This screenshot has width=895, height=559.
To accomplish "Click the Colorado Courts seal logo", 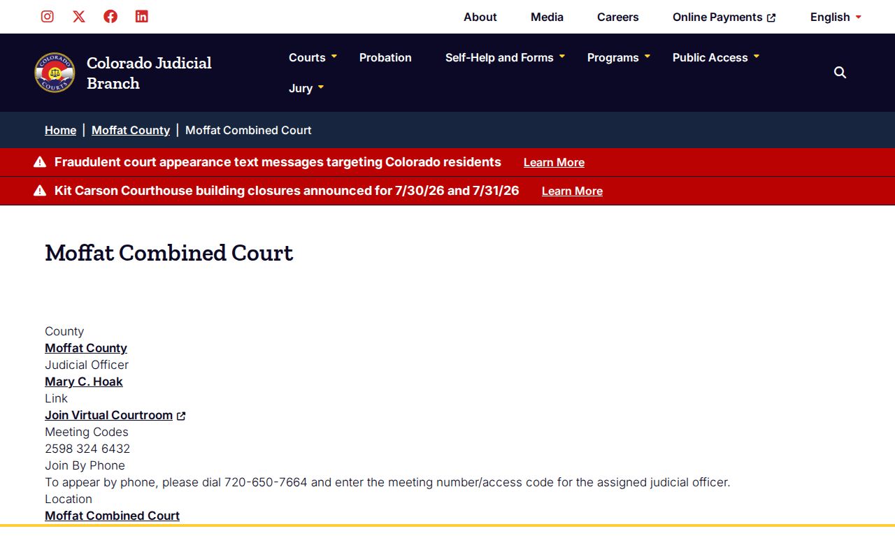I will (x=55, y=73).
